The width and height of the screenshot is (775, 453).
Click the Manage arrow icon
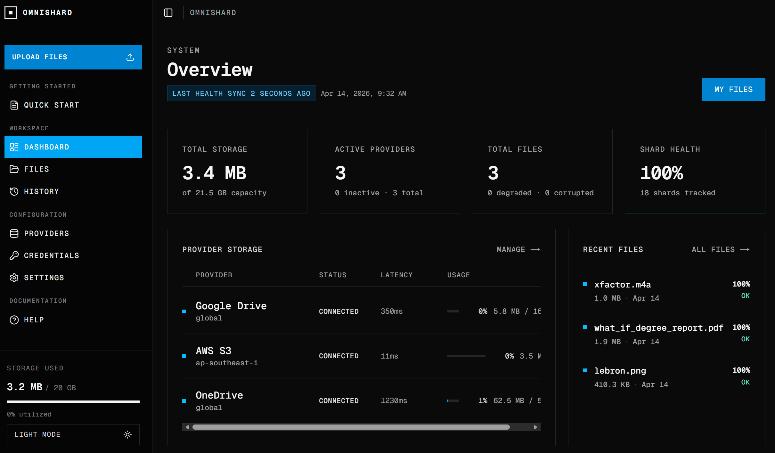(x=535, y=249)
